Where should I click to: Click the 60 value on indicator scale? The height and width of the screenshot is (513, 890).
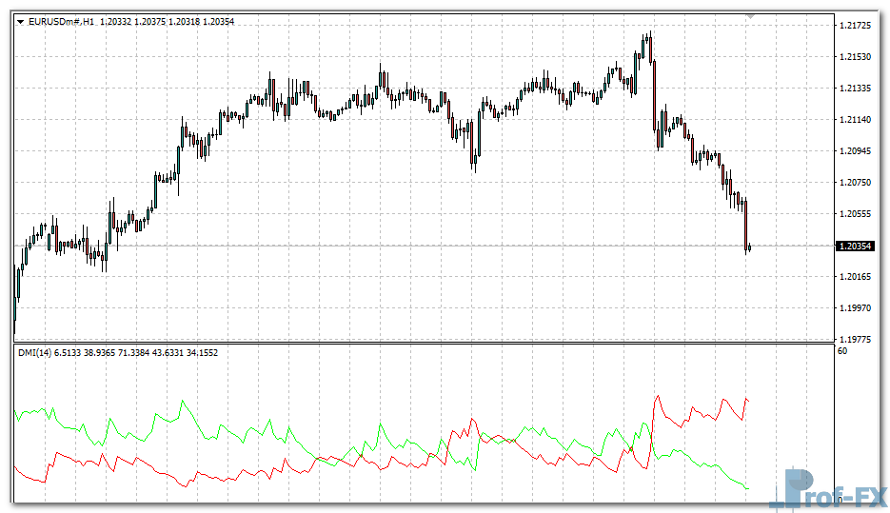(x=842, y=352)
